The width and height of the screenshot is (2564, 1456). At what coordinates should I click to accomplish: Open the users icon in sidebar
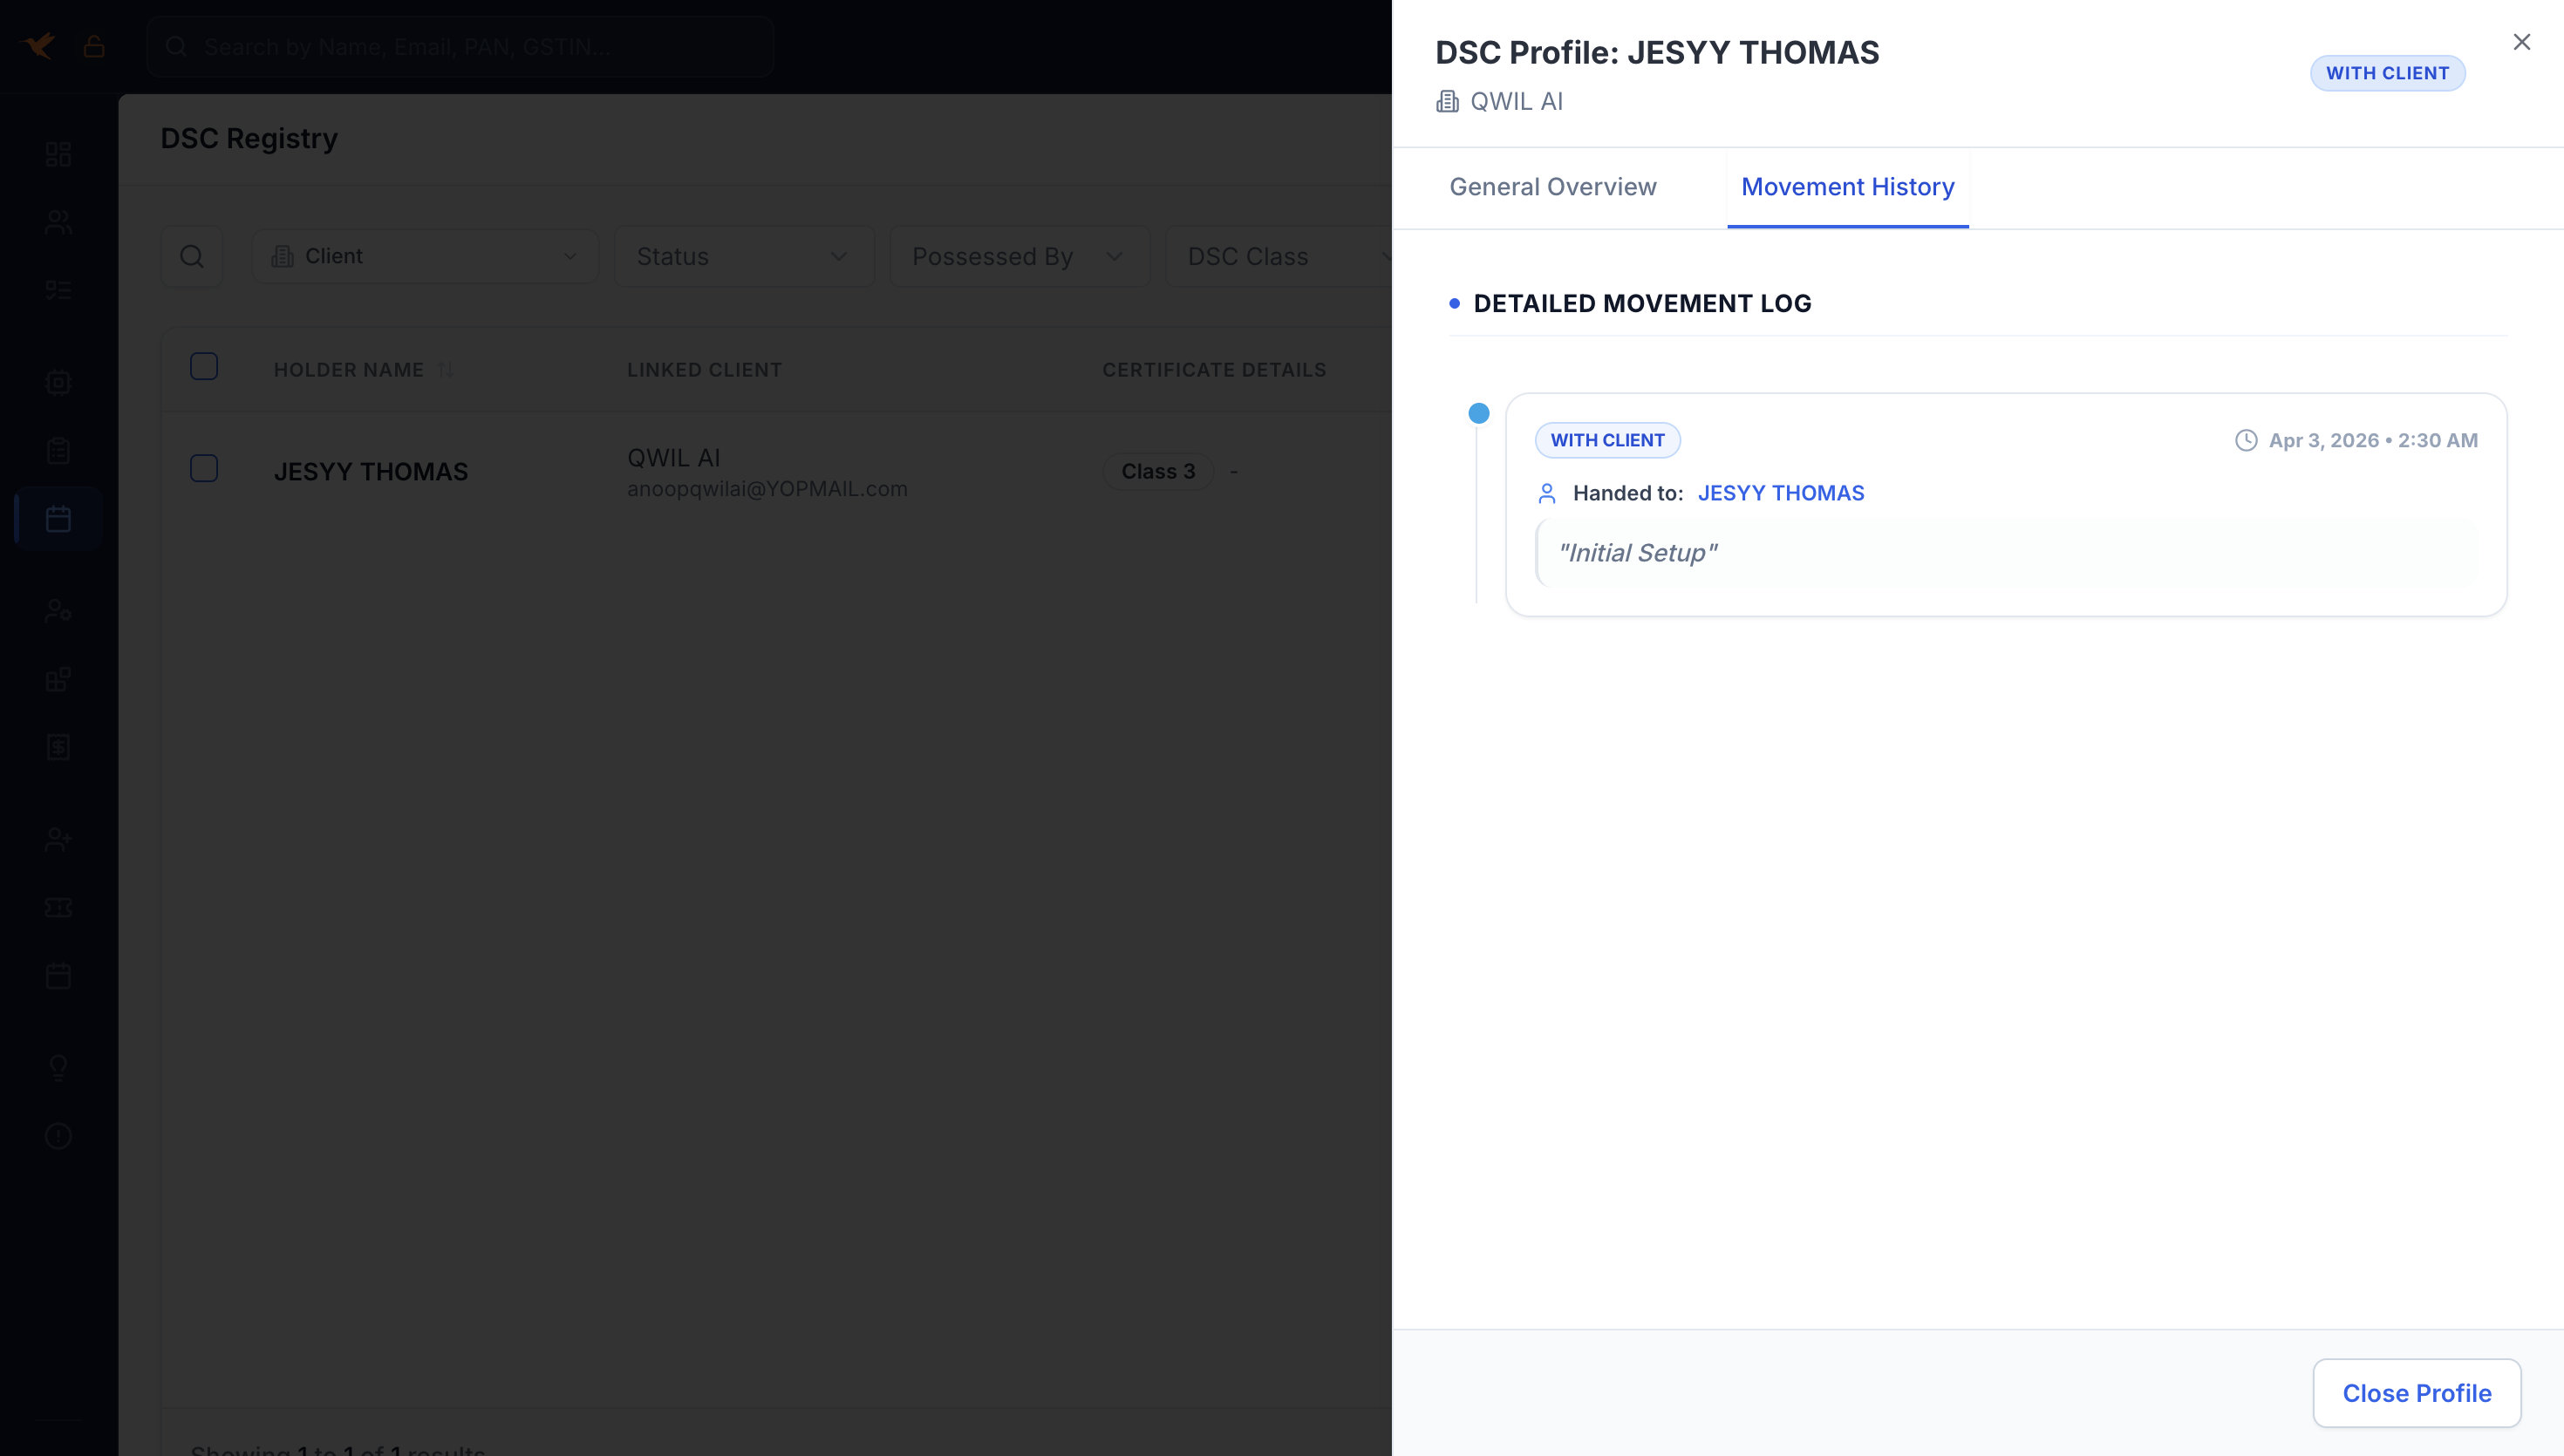click(x=58, y=222)
